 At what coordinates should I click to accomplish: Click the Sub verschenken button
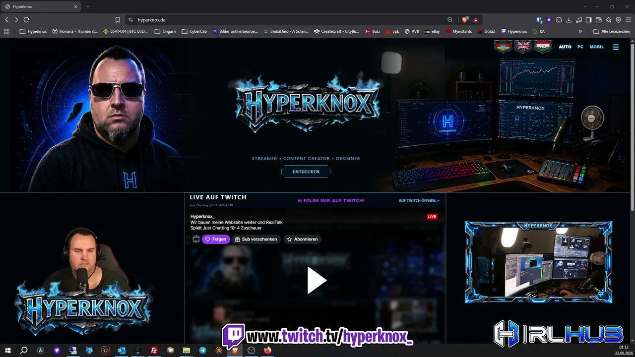255,239
